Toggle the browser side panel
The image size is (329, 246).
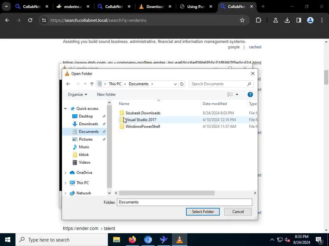click(298, 20)
